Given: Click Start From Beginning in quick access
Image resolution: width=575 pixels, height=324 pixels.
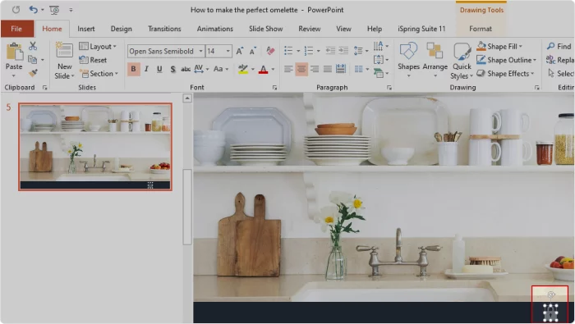Looking at the screenshot, I should pyautogui.click(x=54, y=10).
